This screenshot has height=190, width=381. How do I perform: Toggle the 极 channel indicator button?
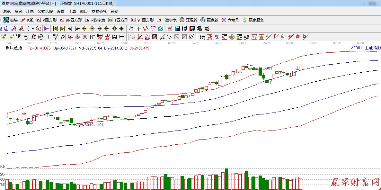click(39, 29)
